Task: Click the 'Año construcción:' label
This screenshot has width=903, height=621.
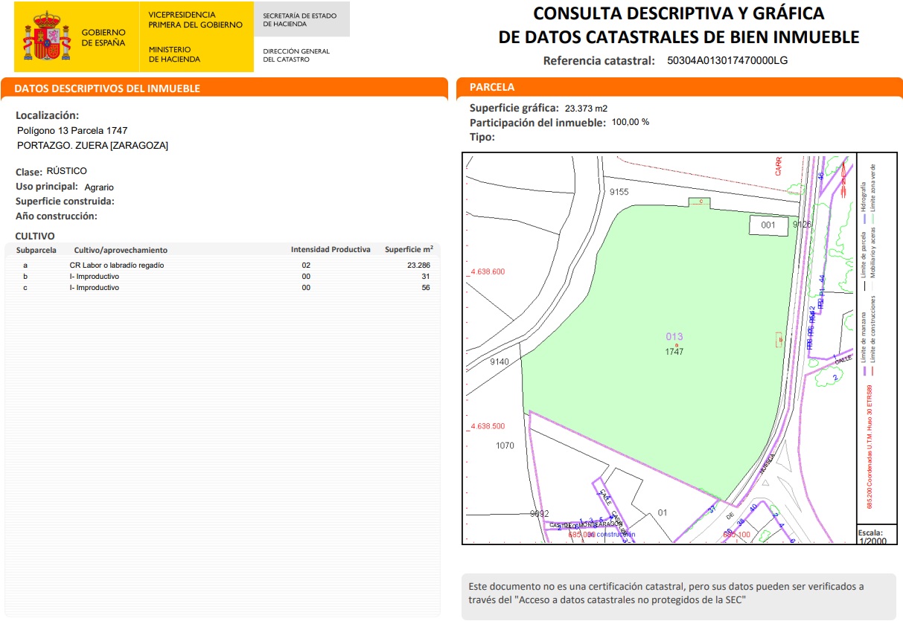Action: [57, 216]
